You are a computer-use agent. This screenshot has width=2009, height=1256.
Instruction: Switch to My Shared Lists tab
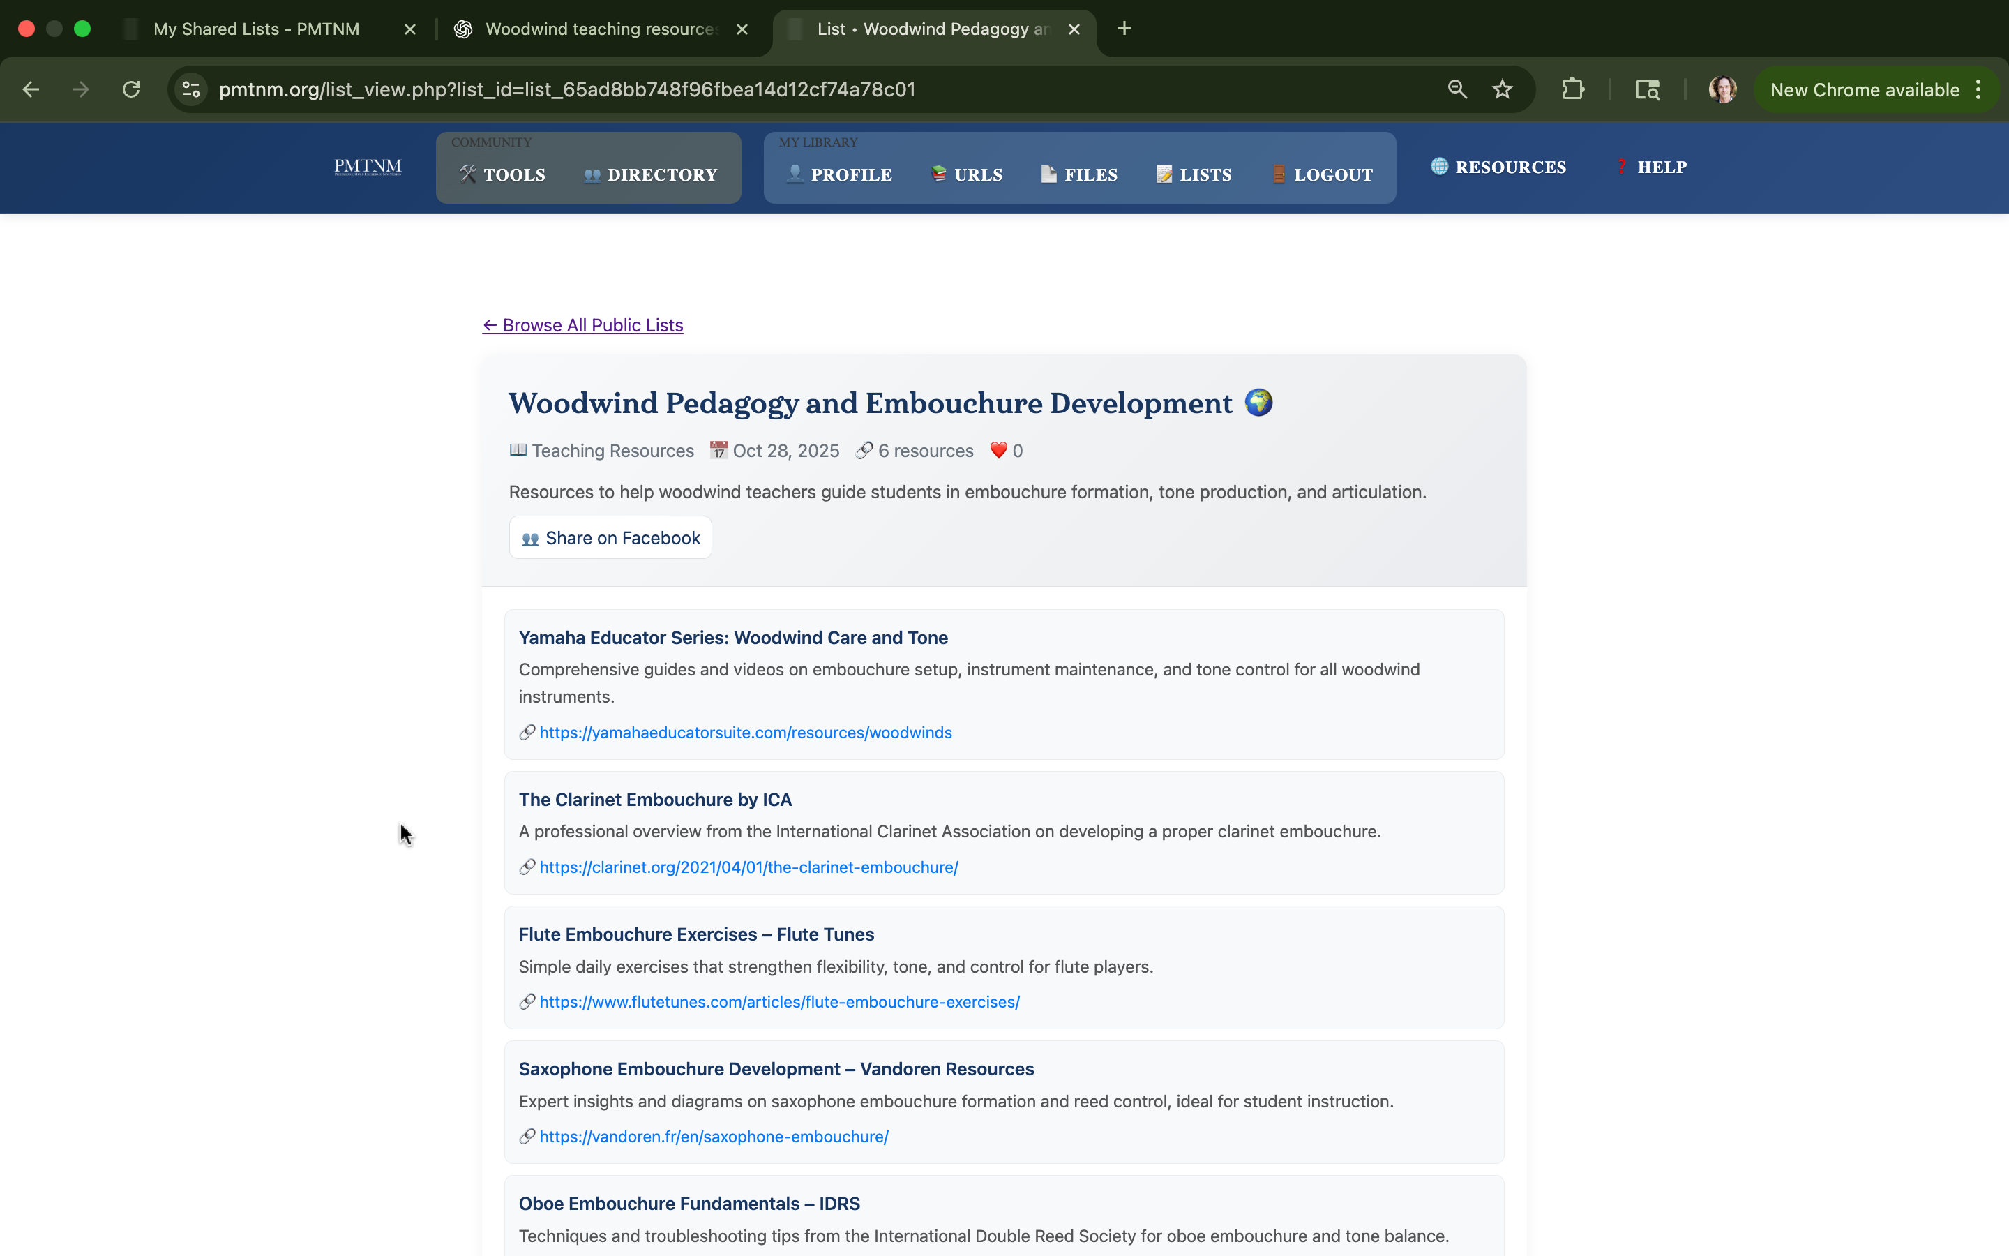[257, 29]
